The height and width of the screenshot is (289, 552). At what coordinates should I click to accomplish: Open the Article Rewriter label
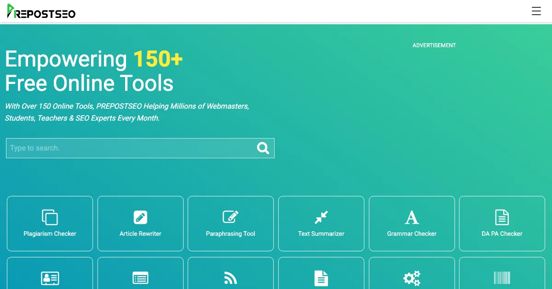coord(140,233)
